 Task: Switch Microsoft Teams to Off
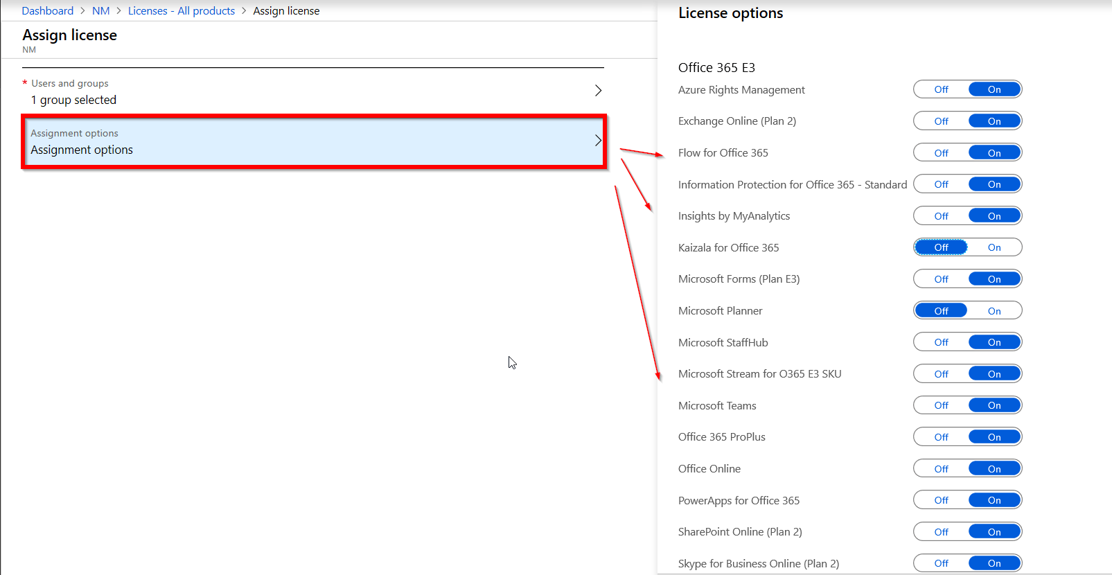(x=941, y=405)
